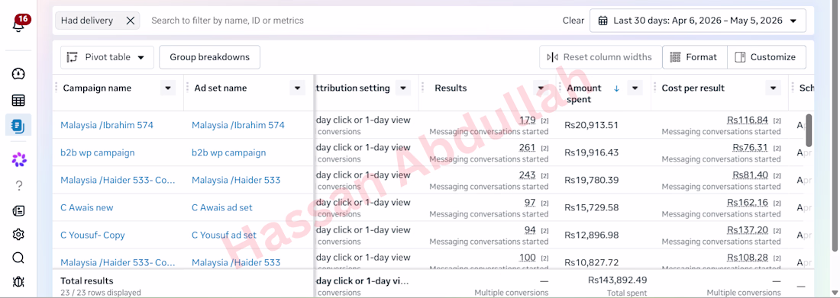This screenshot has width=840, height=298.
Task: Open Attribution setting column options arrow
Action: pos(403,88)
